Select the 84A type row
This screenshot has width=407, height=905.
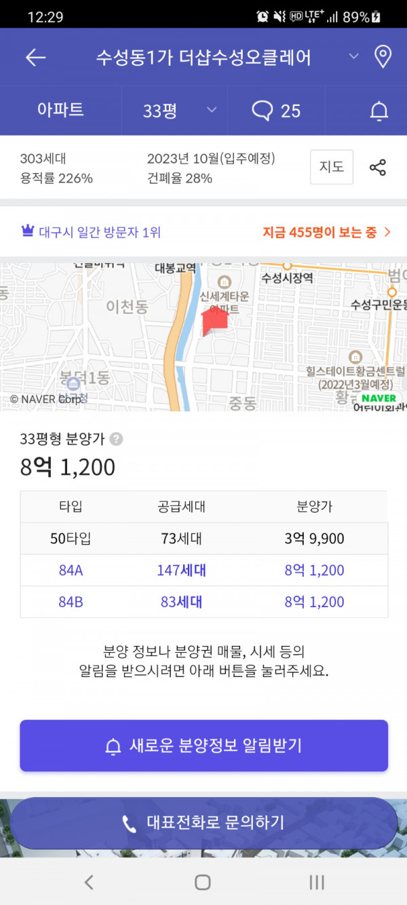tap(204, 571)
